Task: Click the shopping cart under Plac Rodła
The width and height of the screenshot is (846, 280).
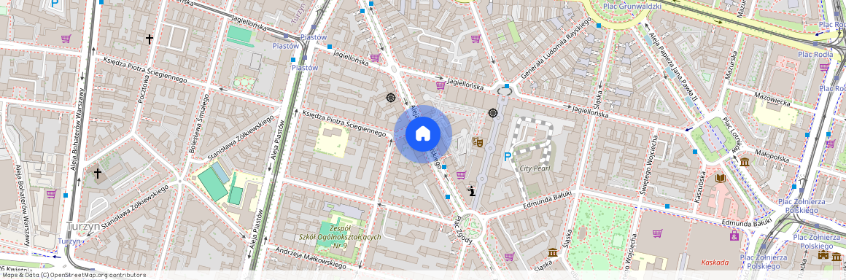Action: (x=824, y=67)
